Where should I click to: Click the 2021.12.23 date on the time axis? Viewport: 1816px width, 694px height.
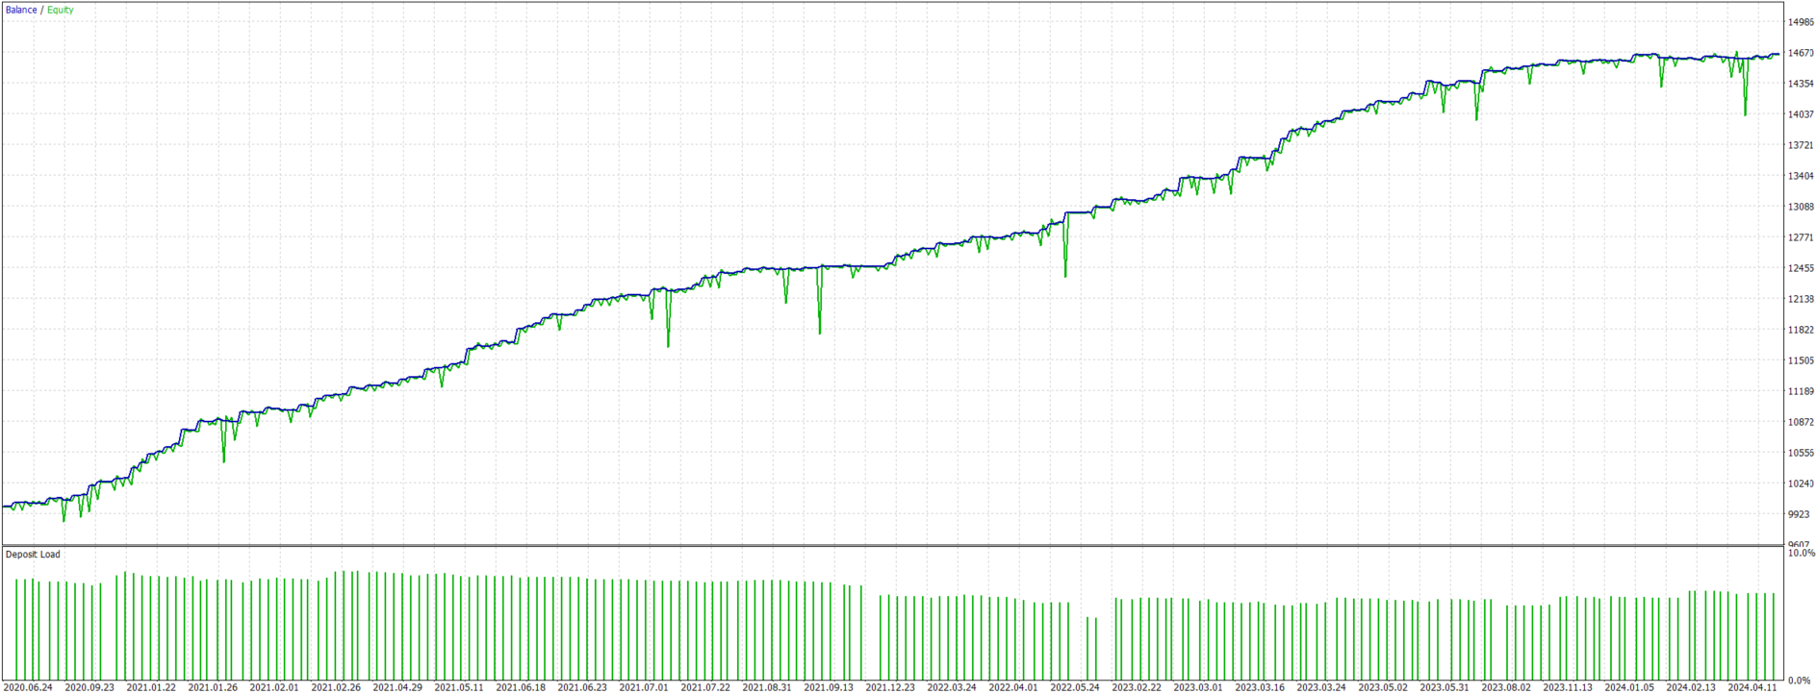point(890,687)
